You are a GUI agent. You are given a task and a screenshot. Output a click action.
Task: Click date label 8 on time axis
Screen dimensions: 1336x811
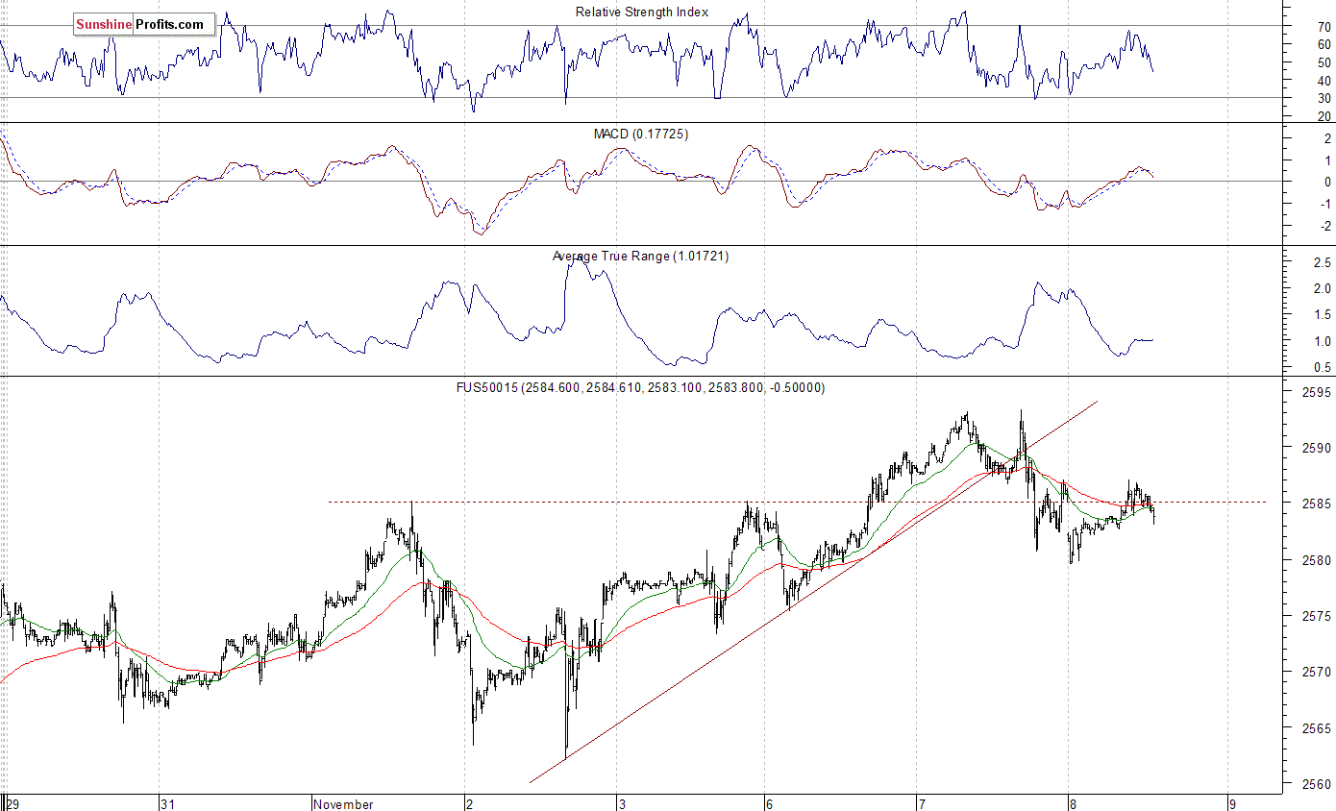tap(1073, 803)
